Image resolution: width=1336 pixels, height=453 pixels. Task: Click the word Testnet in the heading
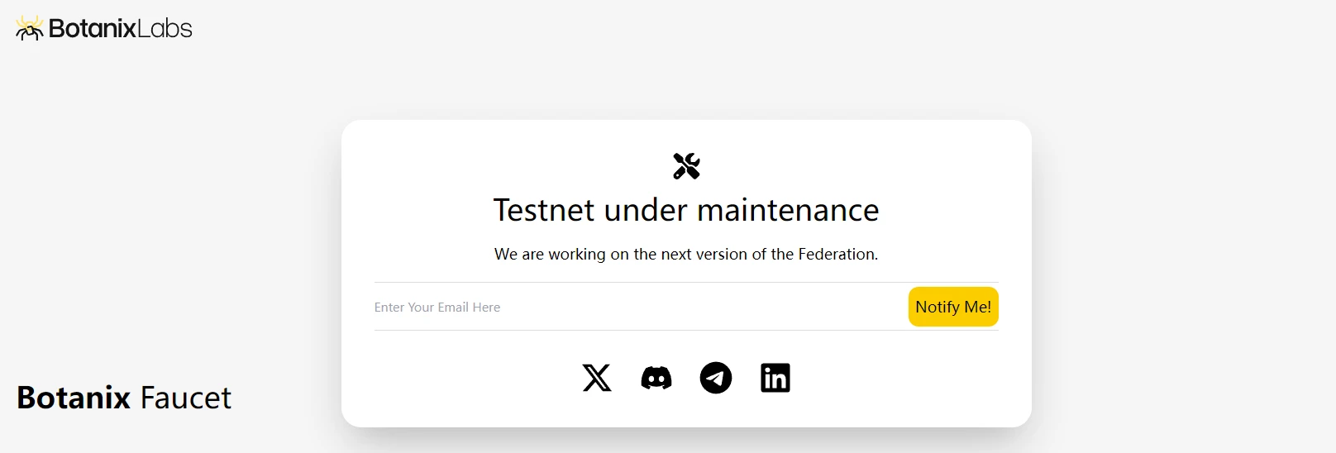[544, 210]
